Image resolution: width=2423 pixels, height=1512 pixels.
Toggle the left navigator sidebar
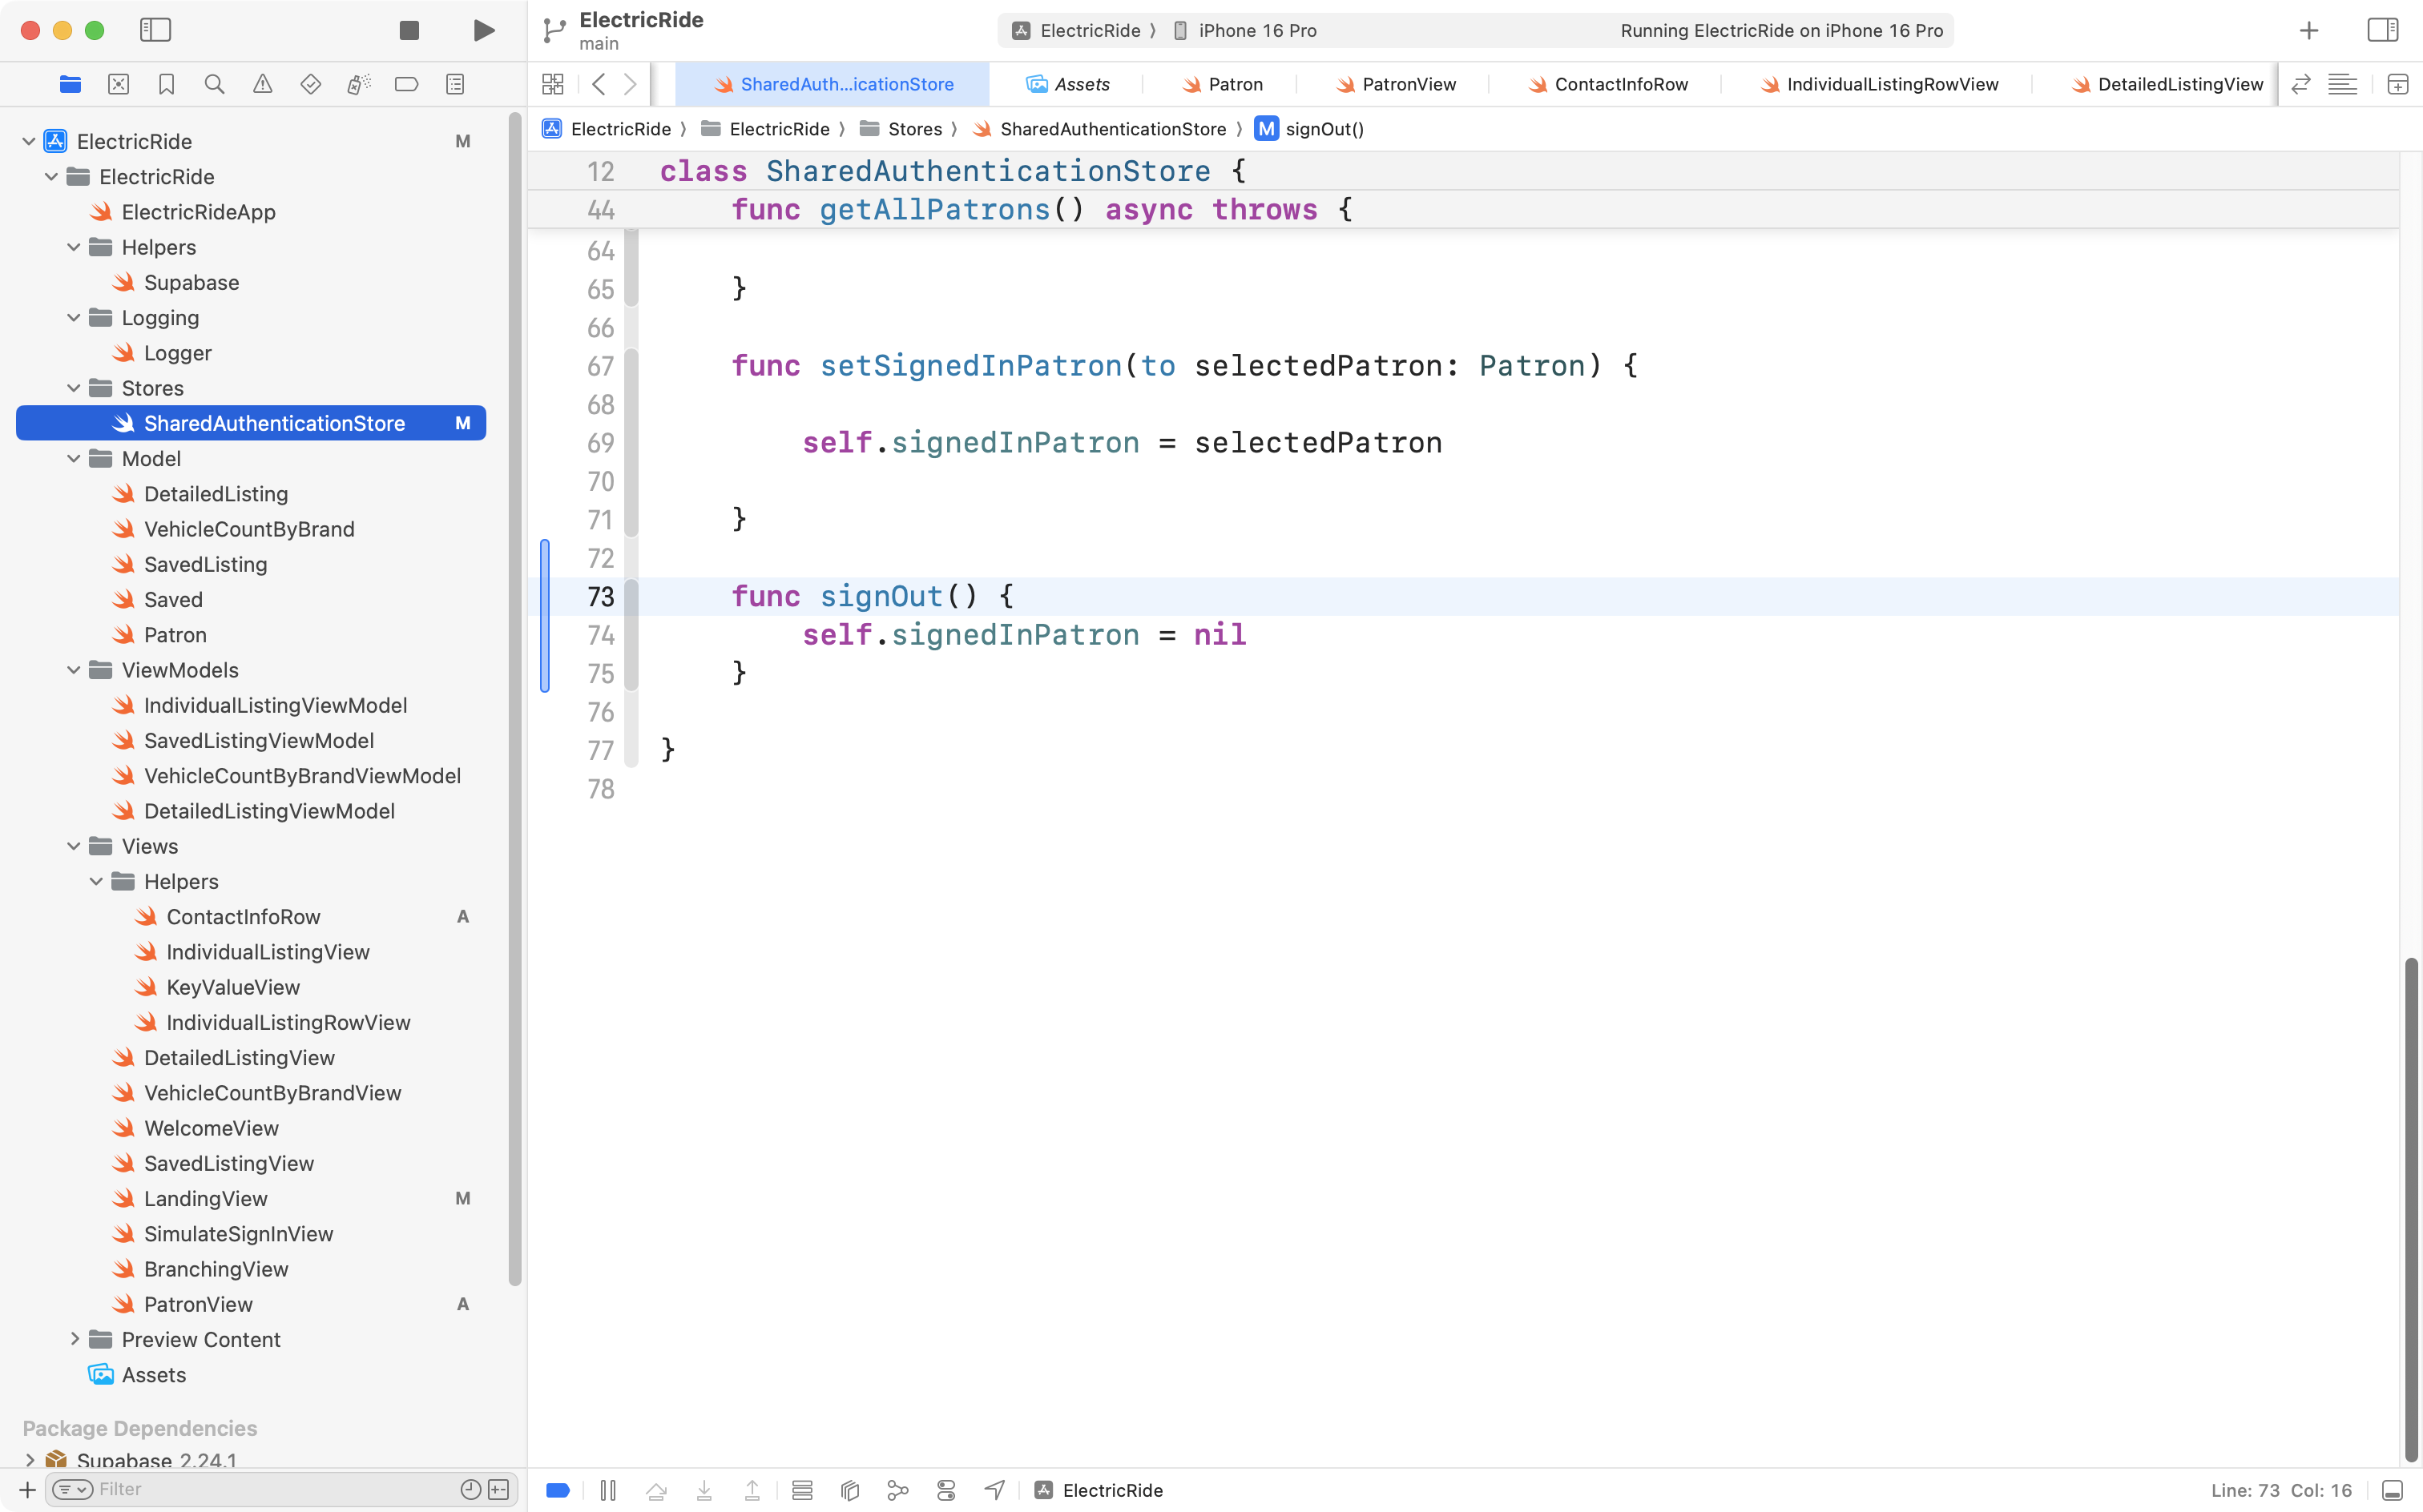[x=155, y=30]
